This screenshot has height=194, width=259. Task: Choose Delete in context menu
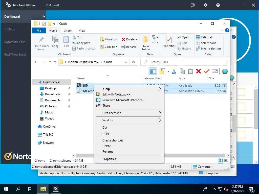tap(129, 146)
